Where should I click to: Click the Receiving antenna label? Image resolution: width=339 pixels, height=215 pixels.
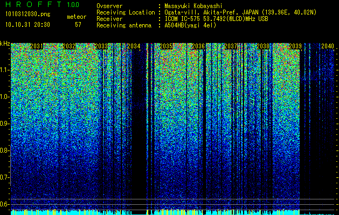click(x=124, y=25)
